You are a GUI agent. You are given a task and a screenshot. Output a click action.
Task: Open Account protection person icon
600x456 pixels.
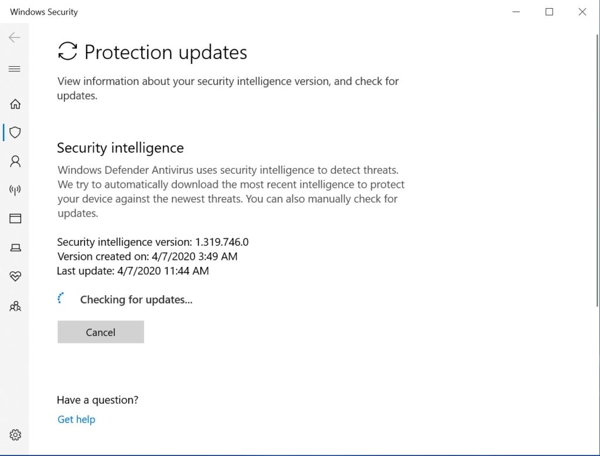pos(15,161)
